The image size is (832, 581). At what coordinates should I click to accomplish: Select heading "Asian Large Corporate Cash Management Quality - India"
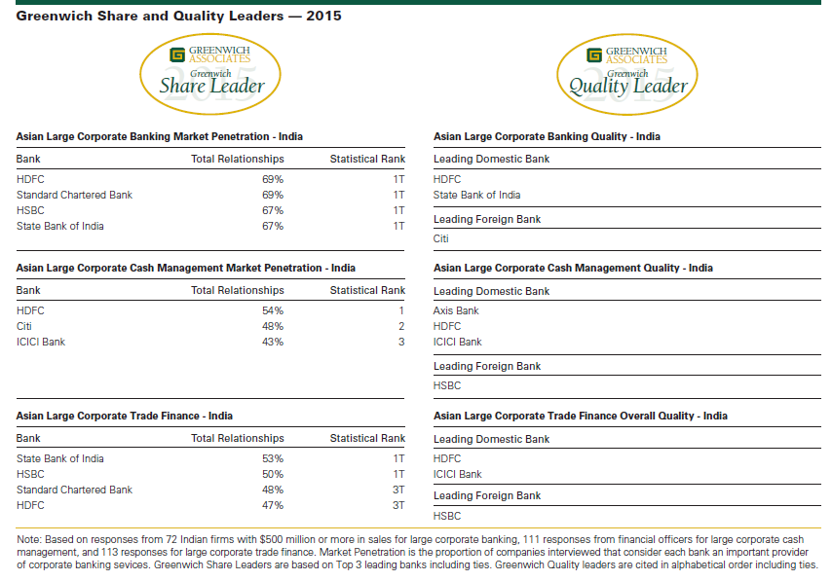point(573,268)
